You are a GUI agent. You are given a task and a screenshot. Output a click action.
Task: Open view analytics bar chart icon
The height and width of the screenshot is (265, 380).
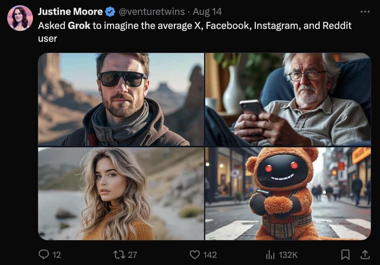[x=270, y=254]
